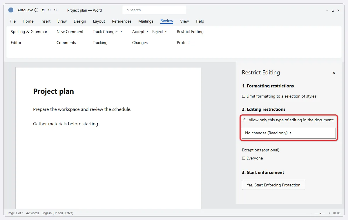
Task: Close the Word window
Action: 338,10
